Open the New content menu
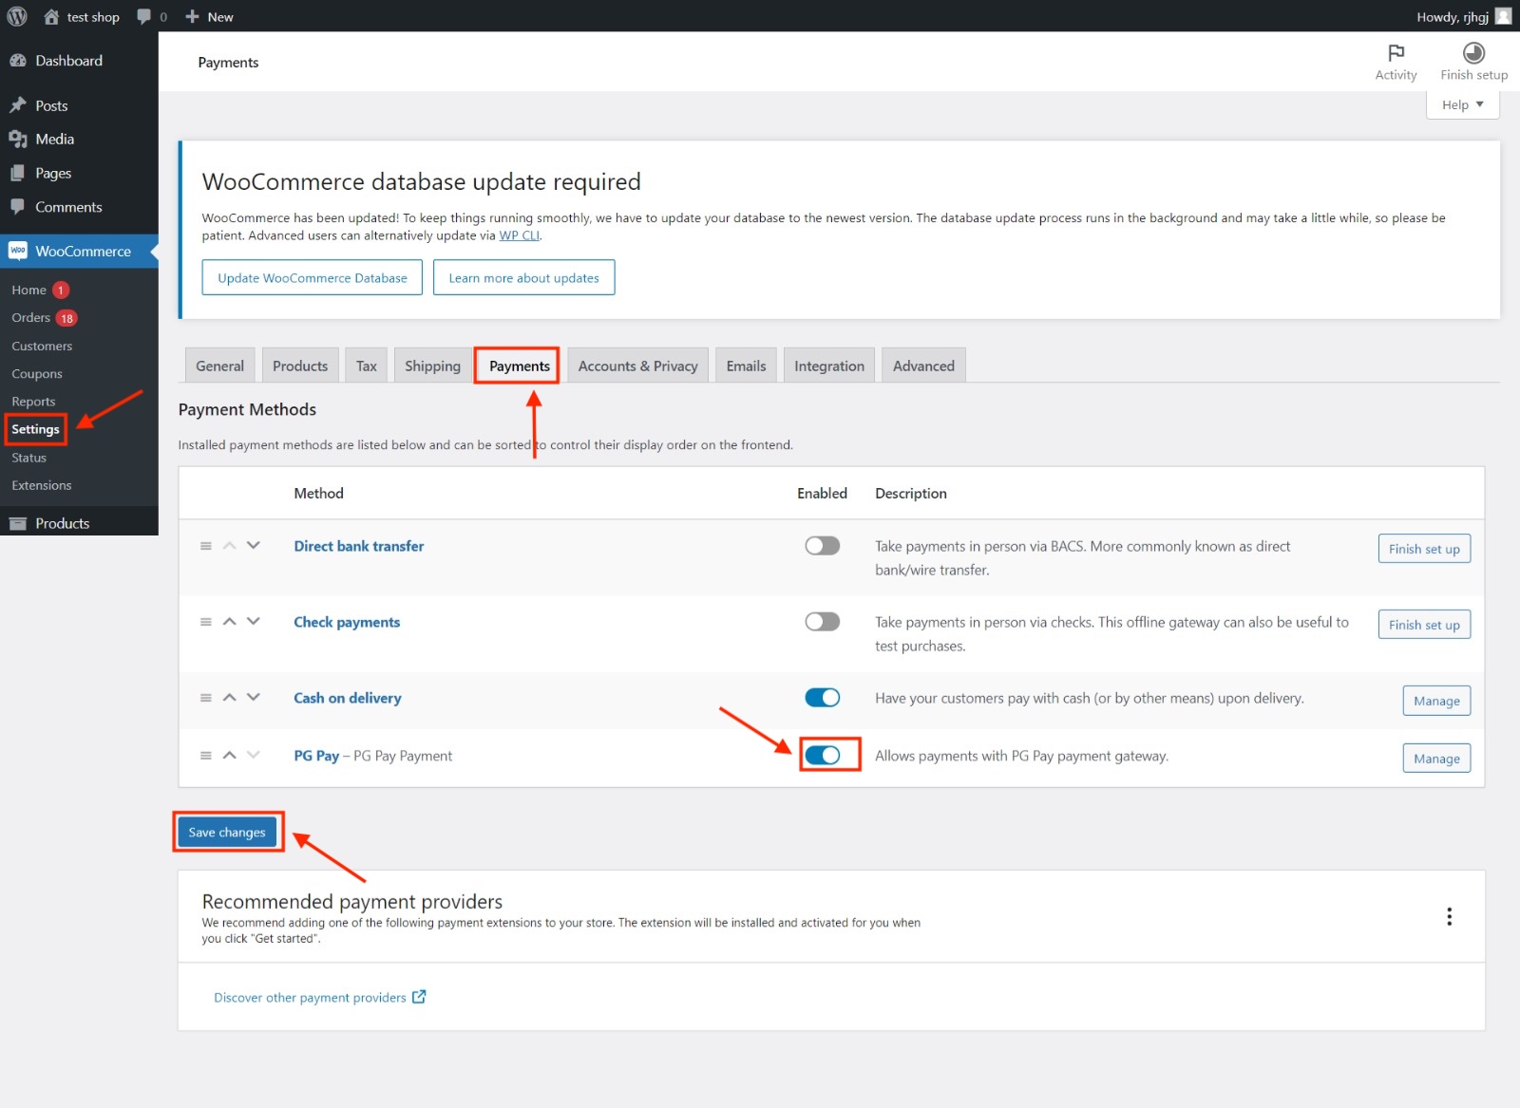 [210, 16]
